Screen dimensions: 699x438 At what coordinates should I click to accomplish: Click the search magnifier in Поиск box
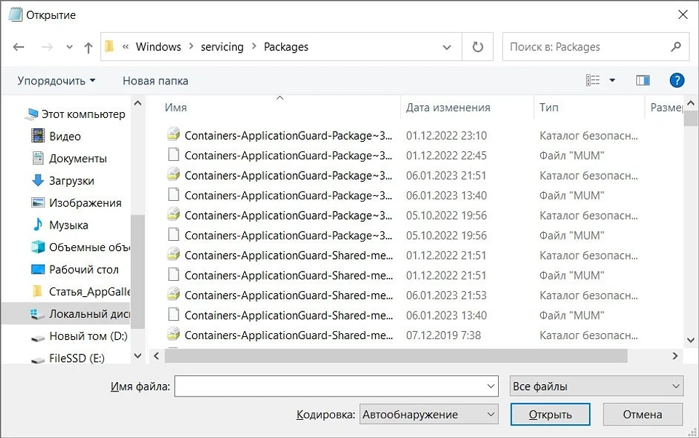tap(676, 47)
